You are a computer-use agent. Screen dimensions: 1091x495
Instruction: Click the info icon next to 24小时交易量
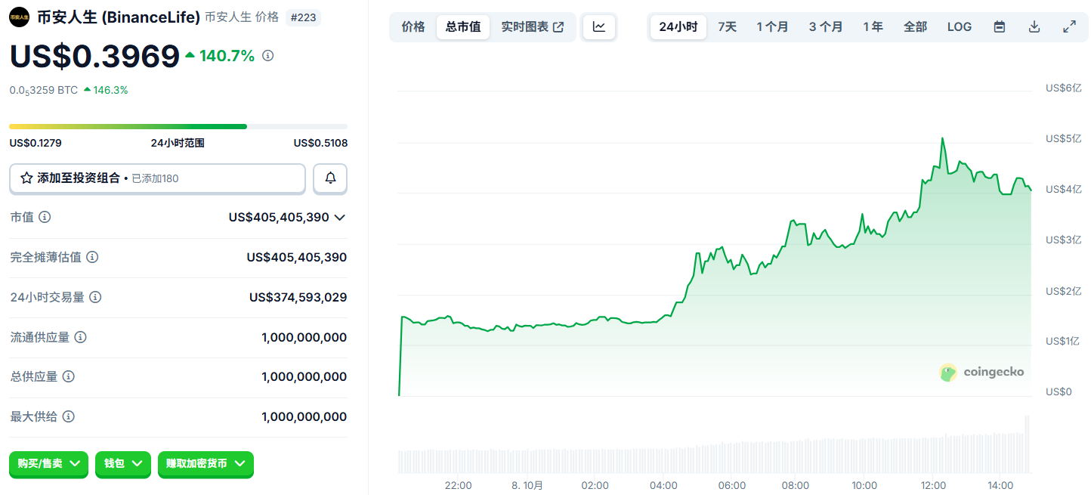pyautogui.click(x=96, y=297)
